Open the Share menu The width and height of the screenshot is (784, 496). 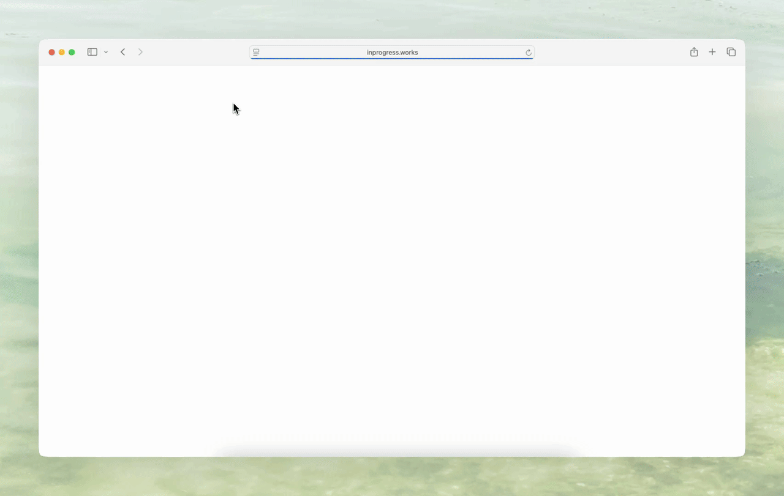click(694, 52)
